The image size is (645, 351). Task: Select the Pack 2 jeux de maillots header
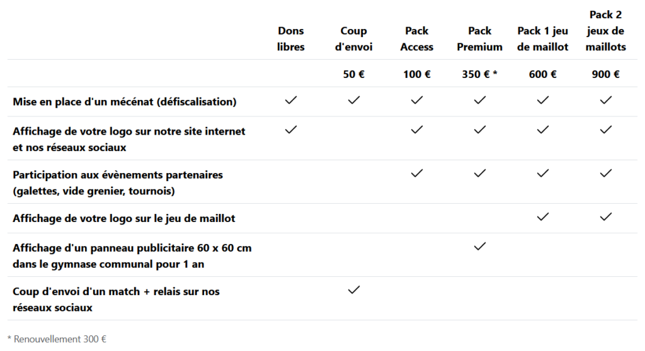[605, 31]
